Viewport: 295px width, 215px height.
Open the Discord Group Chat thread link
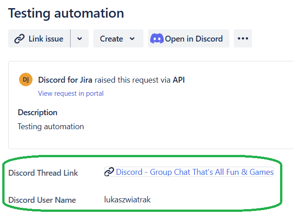coord(195,172)
